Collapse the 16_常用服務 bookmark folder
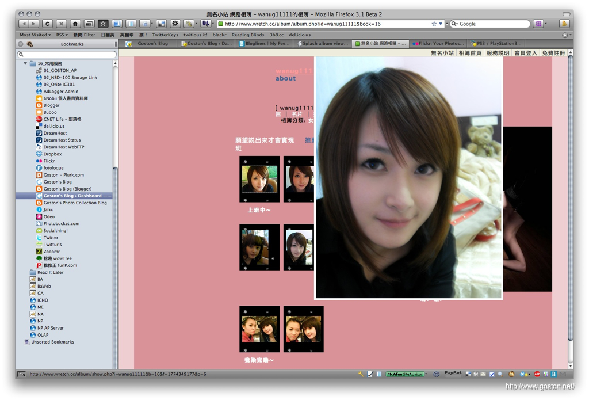 [25, 63]
